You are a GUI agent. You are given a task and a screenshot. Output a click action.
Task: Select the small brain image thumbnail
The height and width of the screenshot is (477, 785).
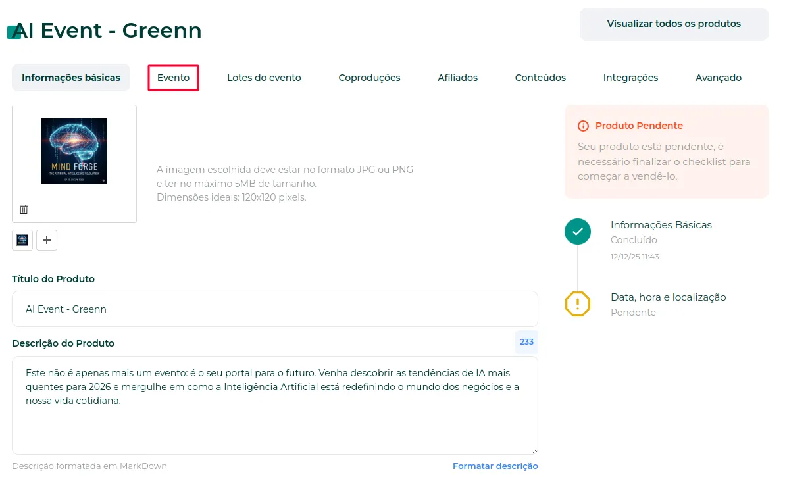click(22, 240)
